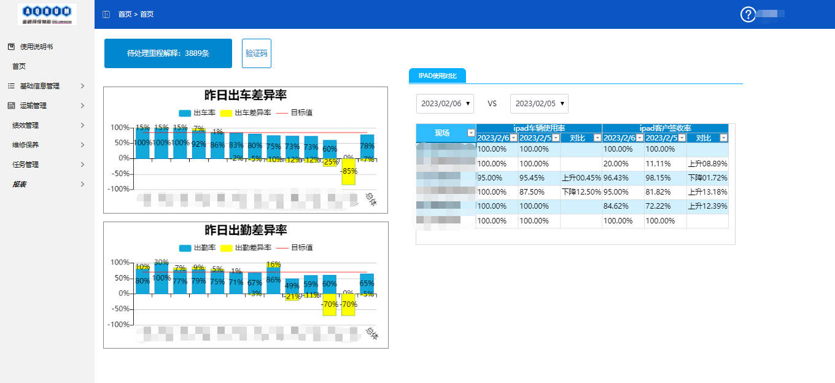Screen dimensions: 835x383
Task: Open the 2023/02/06 date dropdown
Action: (445, 104)
